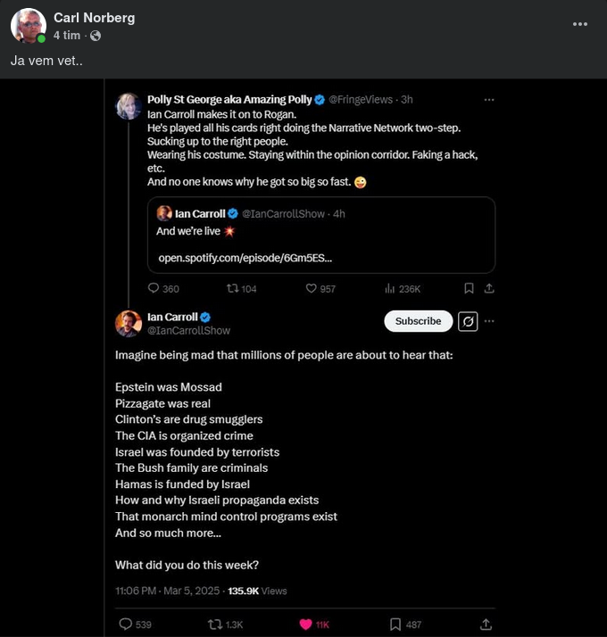Image resolution: width=607 pixels, height=637 pixels.
Task: Click the share icon under the main tweet
Action: click(x=486, y=625)
